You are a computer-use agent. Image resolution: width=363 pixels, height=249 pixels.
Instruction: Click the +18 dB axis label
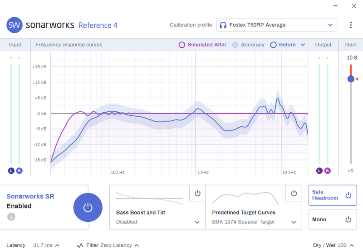pos(39,67)
